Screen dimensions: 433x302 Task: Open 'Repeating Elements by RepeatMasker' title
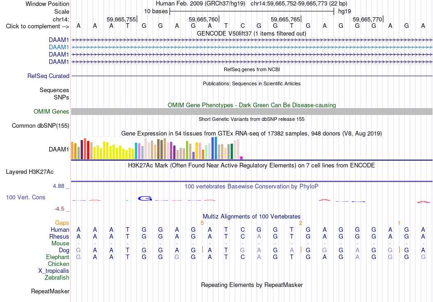tap(252, 285)
